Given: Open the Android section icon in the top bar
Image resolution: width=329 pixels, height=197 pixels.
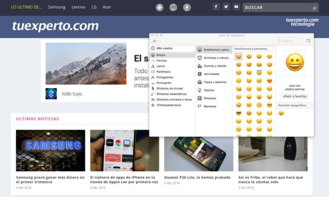Looking at the screenshot, I should pyautogui.click(x=160, y=7).
